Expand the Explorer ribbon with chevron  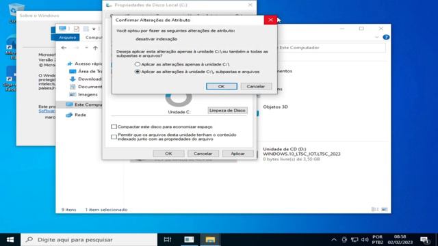[x=376, y=38]
